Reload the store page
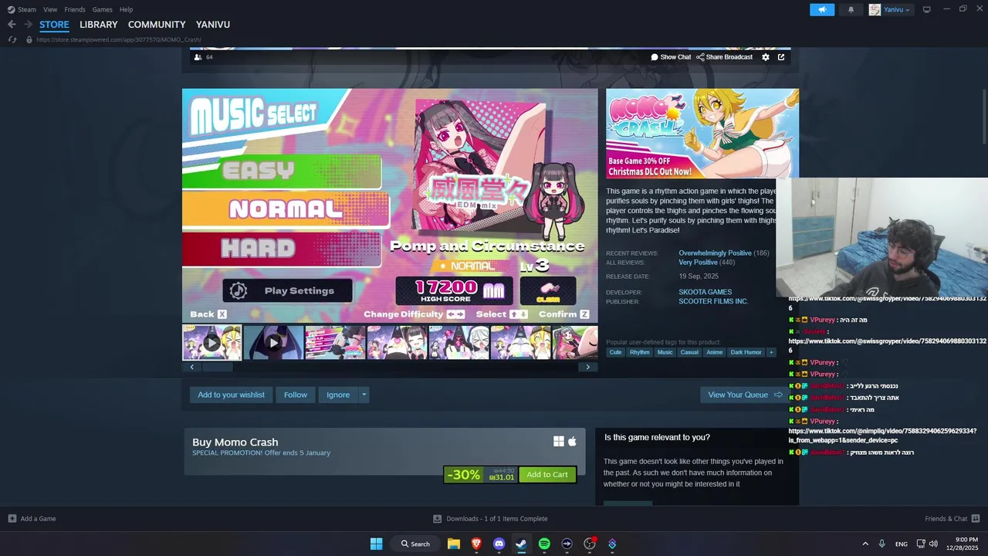The image size is (988, 556). [x=12, y=39]
